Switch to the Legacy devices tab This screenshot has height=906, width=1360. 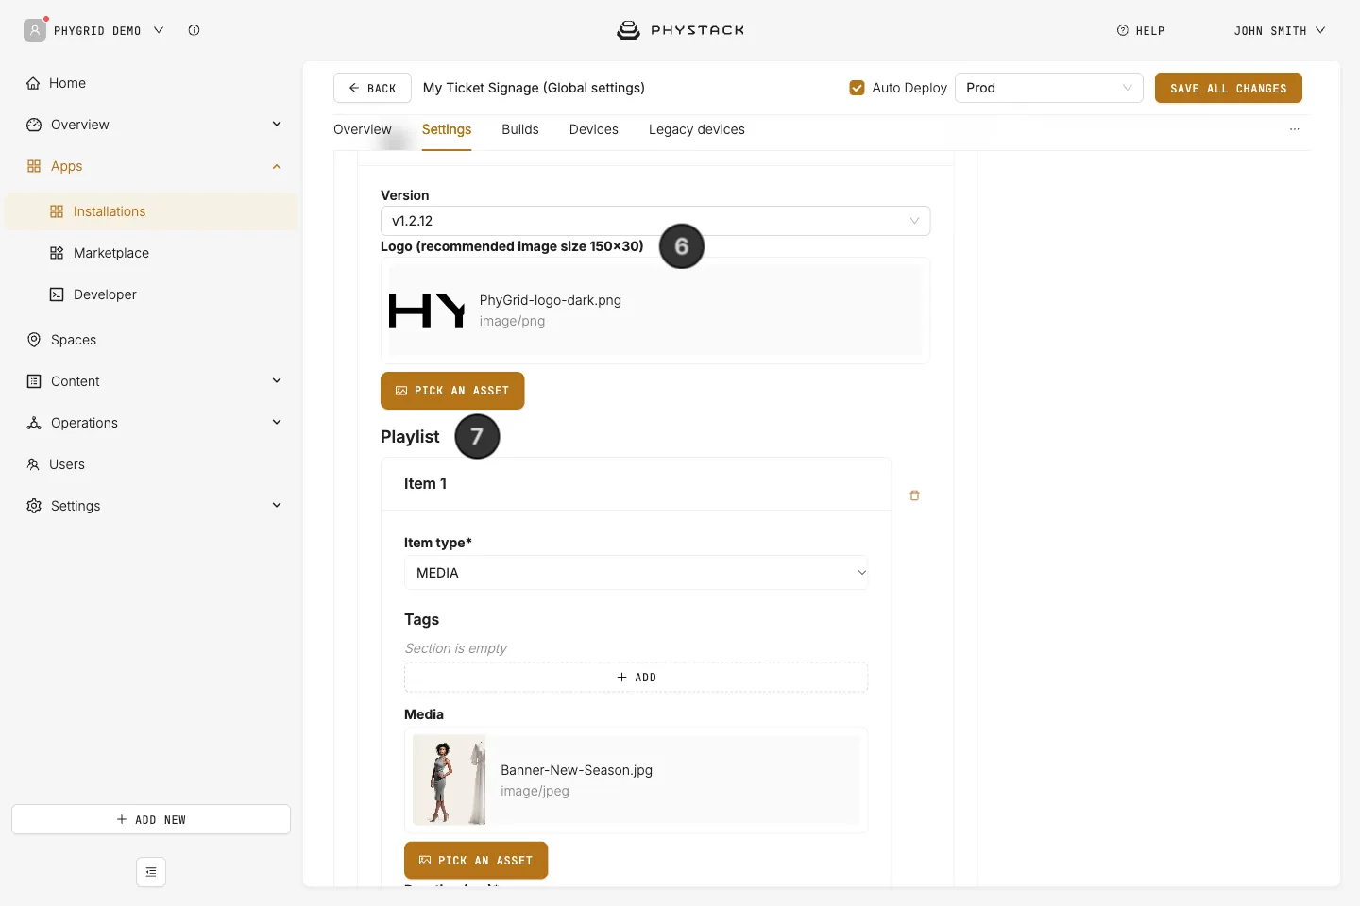point(697,129)
